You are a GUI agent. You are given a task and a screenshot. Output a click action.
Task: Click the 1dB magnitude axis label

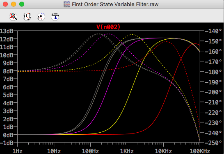coord(8,127)
